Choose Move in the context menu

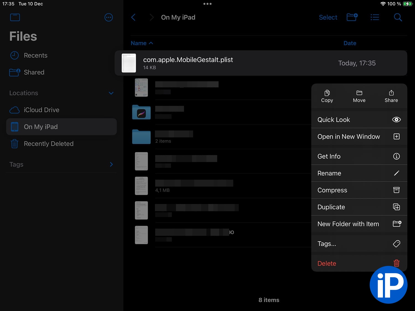tap(359, 96)
